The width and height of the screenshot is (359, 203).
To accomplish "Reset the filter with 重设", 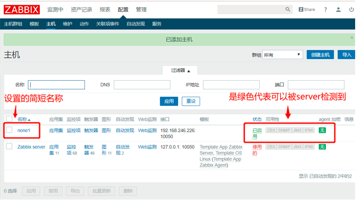I will pyautogui.click(x=191, y=101).
